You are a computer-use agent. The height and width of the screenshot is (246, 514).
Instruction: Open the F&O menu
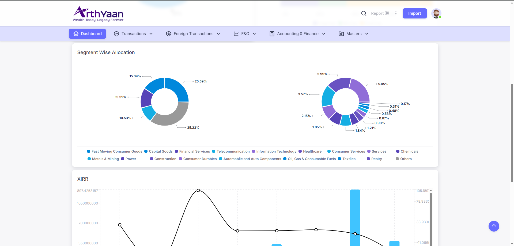coord(245,34)
